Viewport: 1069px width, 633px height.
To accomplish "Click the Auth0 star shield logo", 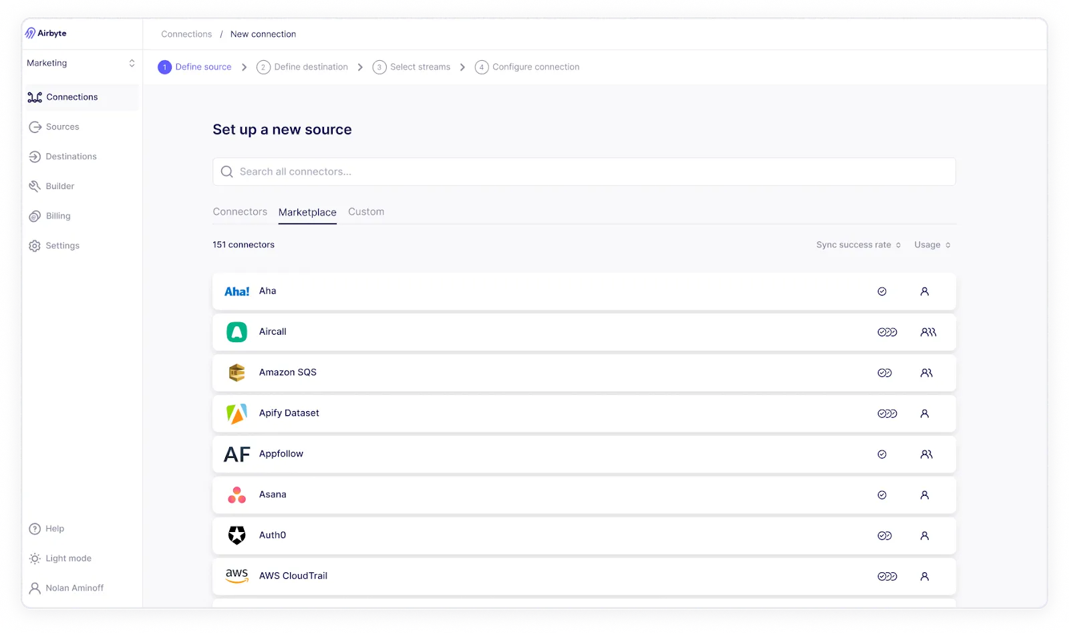I will [237, 535].
